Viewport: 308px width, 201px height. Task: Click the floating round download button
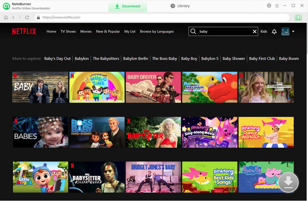288,182
